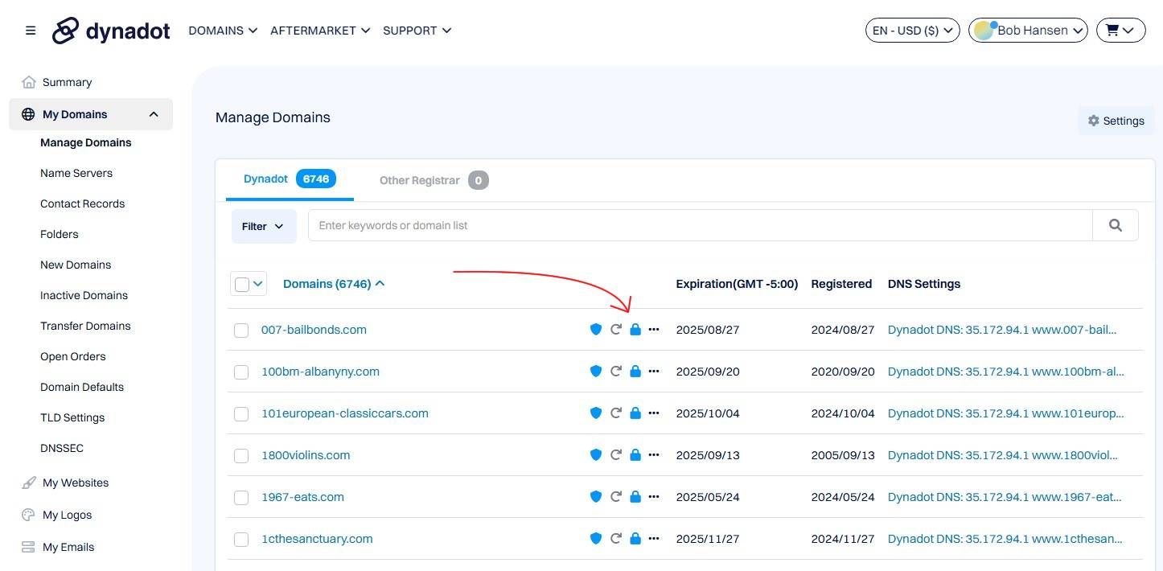Click lock icon for 100bm-albanyny.com
1163x571 pixels.
[635, 372]
